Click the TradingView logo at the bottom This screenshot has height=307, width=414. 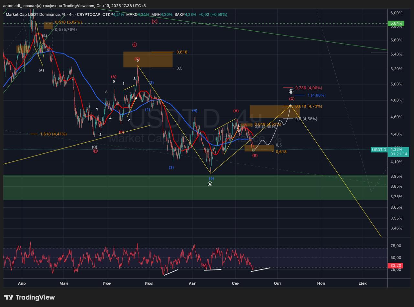(29, 297)
